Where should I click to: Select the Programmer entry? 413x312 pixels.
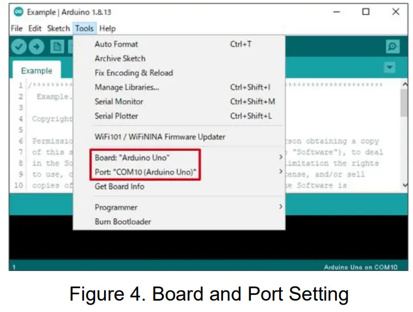point(179,207)
